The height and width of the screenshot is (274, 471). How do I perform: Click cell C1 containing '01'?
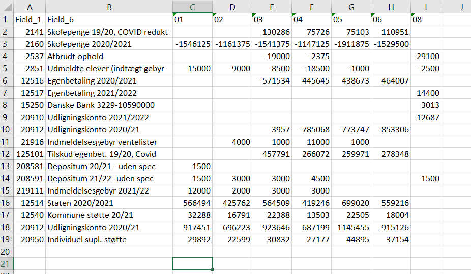[x=193, y=19]
